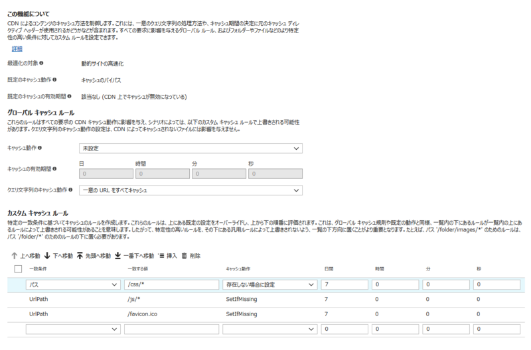Show info icon beside global キャッシュ動作
Screen dimensions: 531x350
[40, 148]
